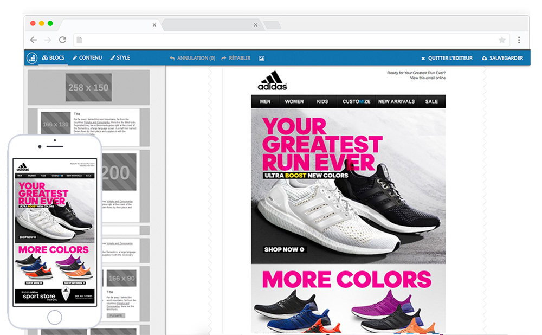Click the 'ULTRA BOOST NEW COLORS' label
The height and width of the screenshot is (335, 542).
click(306, 176)
